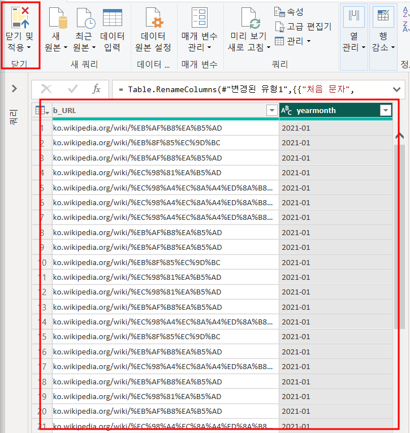Expand the 매개 변수 관리 dropdown arrow
Screen dimensions: 410x433
(x=209, y=47)
